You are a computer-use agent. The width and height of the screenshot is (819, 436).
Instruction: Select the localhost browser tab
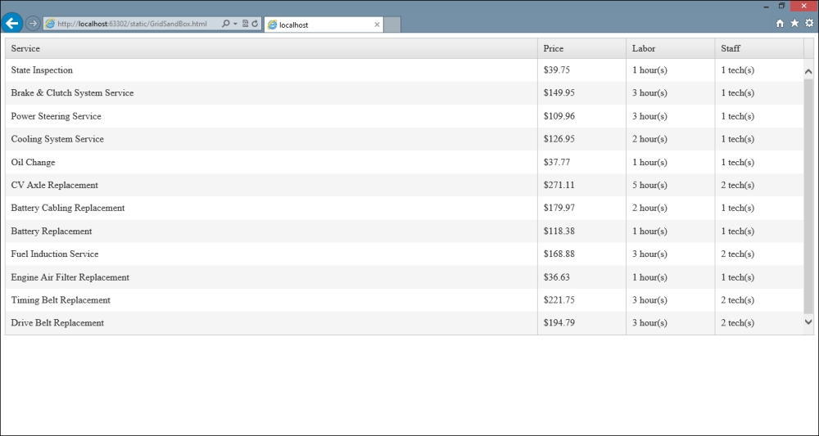pyautogui.click(x=324, y=25)
